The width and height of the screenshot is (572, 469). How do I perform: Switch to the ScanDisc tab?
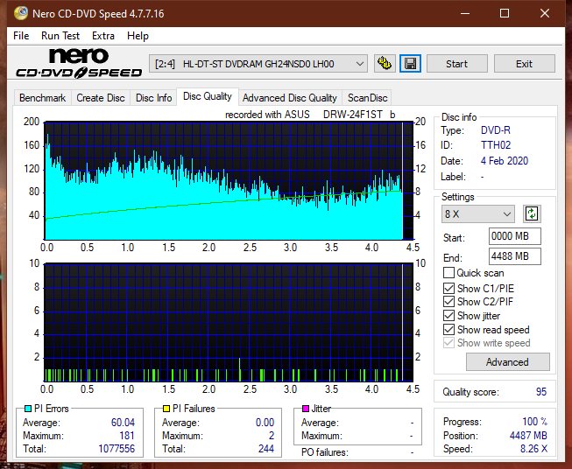367,98
